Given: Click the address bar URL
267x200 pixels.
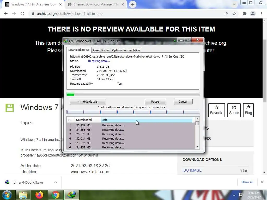Looking at the screenshot, I should click(70, 14).
